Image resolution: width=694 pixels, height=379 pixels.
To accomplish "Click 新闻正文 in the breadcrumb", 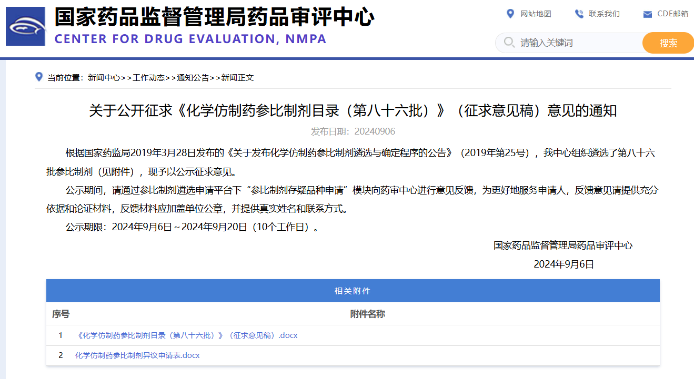I will coord(237,78).
